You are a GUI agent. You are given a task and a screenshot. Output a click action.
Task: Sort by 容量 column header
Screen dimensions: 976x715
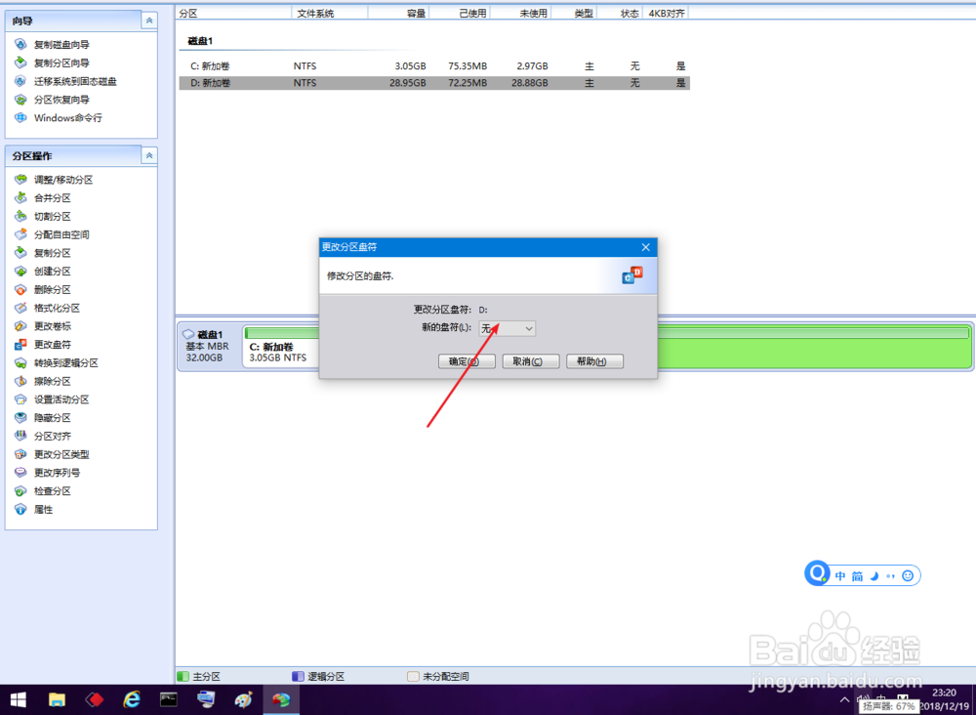coord(398,13)
